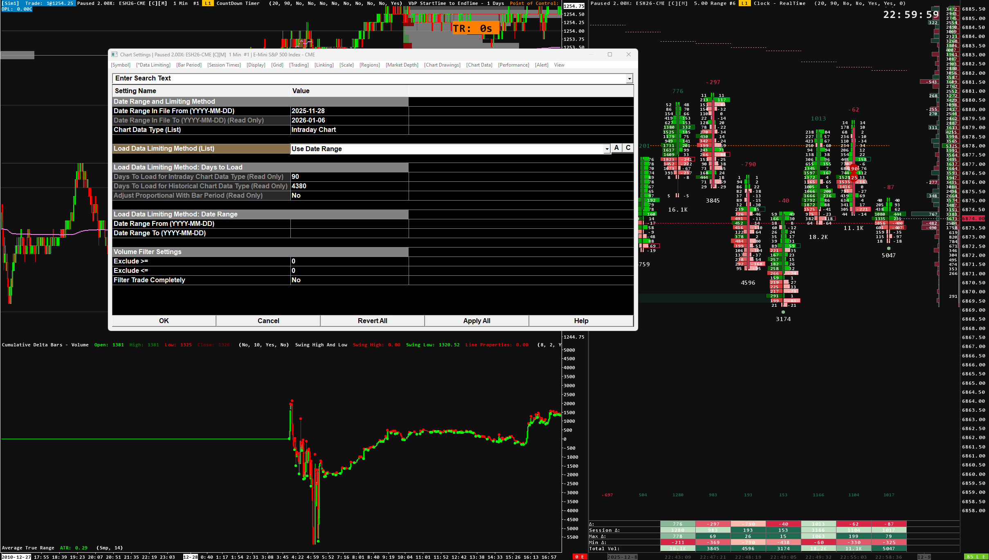Open the Load Data Limiting Method dropdown
989x560 pixels.
607,149
